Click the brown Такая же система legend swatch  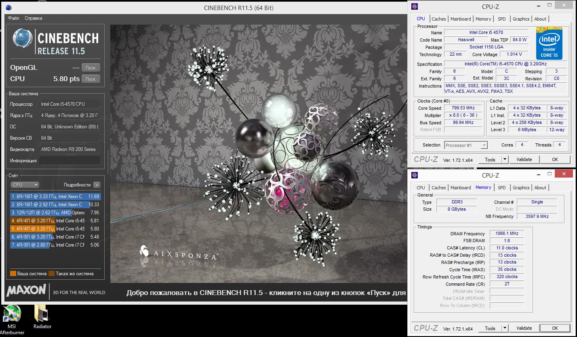pos(51,274)
